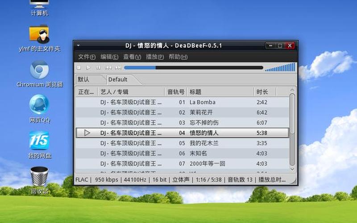Select track 05 我的花木兰

click(183, 143)
